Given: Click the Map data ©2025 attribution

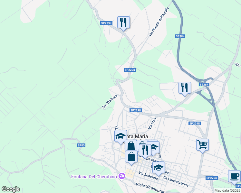Looking at the screenshot, I should point(227,190).
